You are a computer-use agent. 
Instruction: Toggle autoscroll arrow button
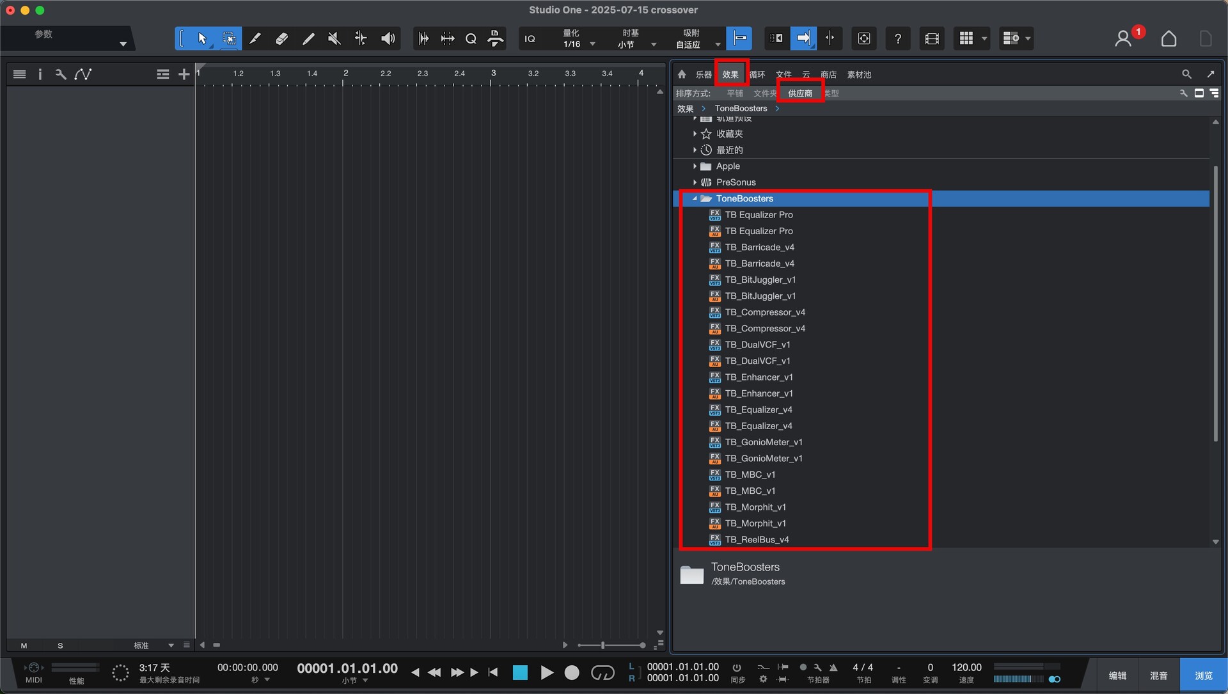803,38
